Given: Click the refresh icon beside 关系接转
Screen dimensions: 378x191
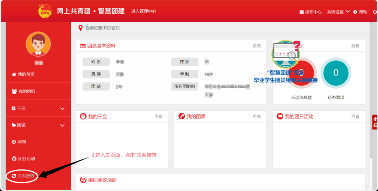Looking at the screenshot, I should point(14,176).
